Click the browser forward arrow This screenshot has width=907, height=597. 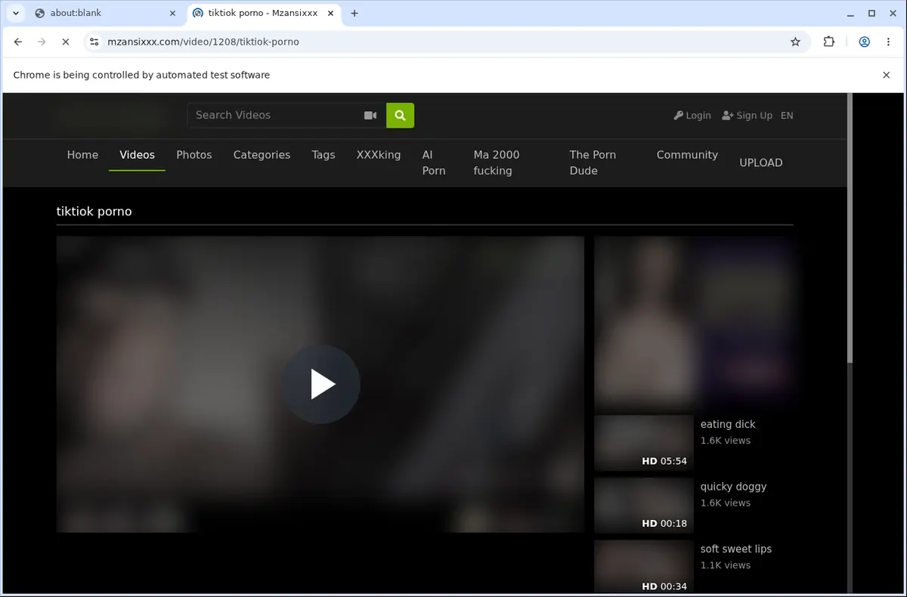[42, 42]
